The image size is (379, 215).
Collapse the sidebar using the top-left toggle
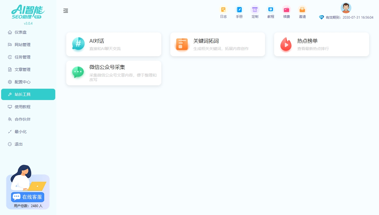[x=66, y=11]
